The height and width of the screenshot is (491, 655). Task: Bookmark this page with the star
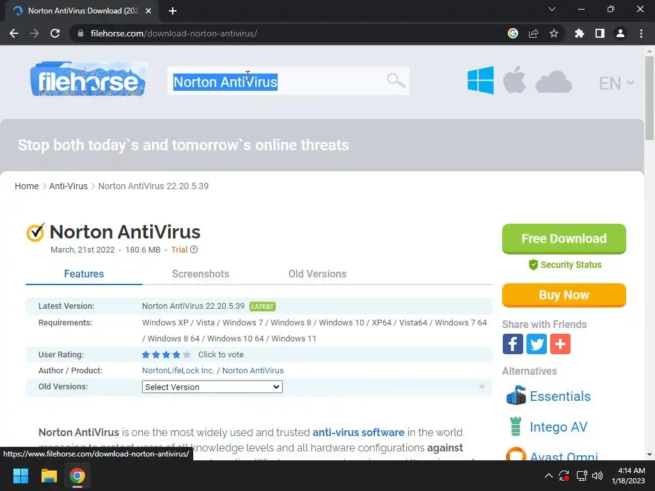(554, 33)
